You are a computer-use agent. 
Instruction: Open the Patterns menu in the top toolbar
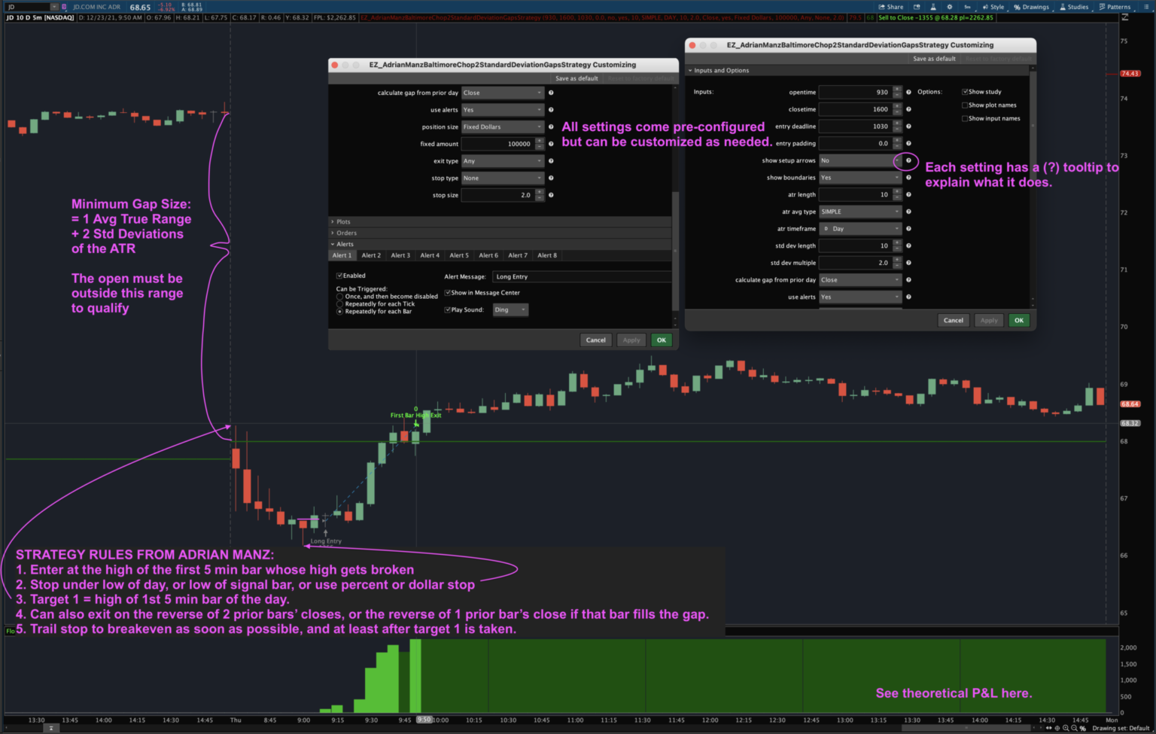pos(1115,7)
